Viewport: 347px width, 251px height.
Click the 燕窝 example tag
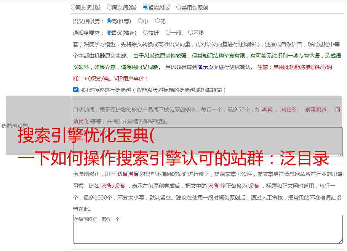(267, 109)
